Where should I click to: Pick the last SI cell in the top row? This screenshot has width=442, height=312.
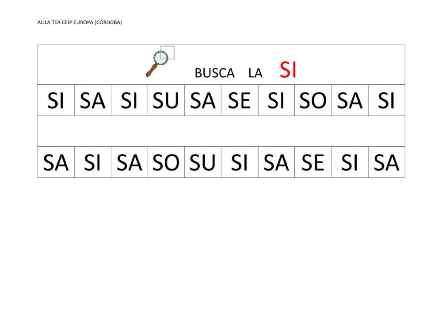[386, 101]
